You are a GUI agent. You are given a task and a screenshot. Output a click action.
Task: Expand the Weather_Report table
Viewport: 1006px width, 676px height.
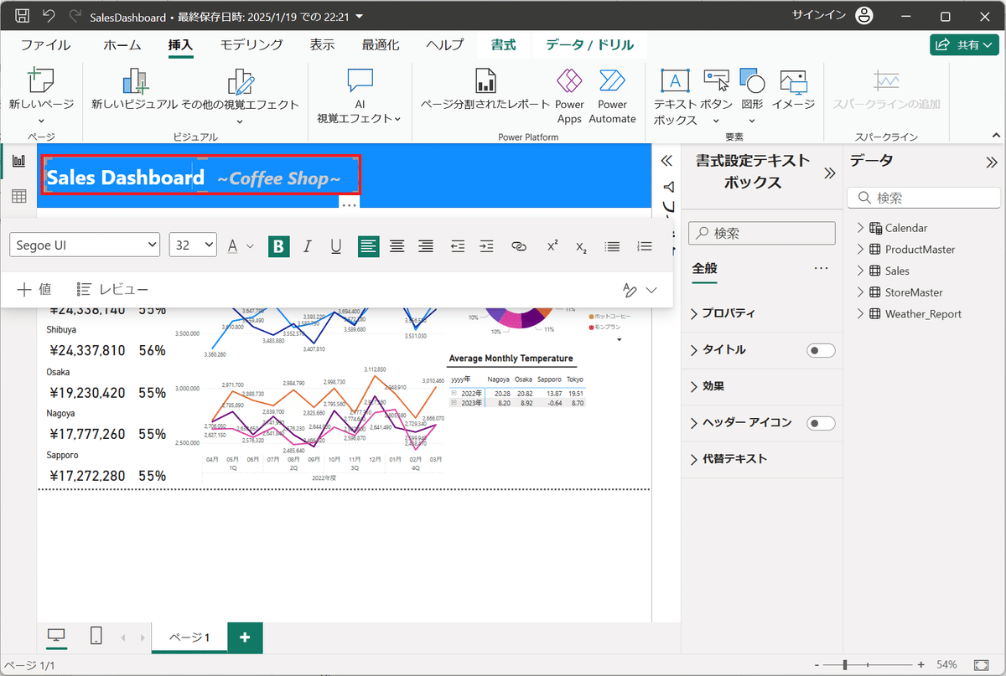861,314
